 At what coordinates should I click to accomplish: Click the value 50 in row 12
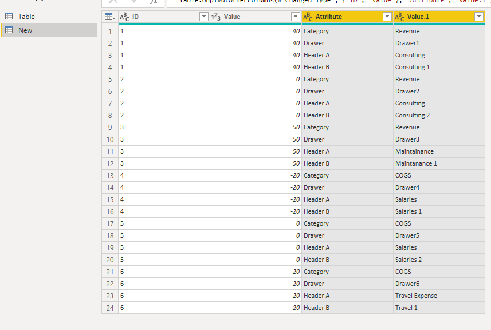click(x=256, y=163)
